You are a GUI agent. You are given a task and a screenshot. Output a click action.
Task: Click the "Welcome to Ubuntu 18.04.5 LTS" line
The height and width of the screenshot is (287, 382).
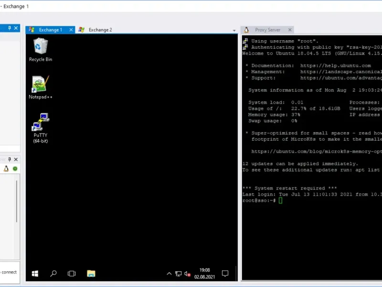pos(312,54)
